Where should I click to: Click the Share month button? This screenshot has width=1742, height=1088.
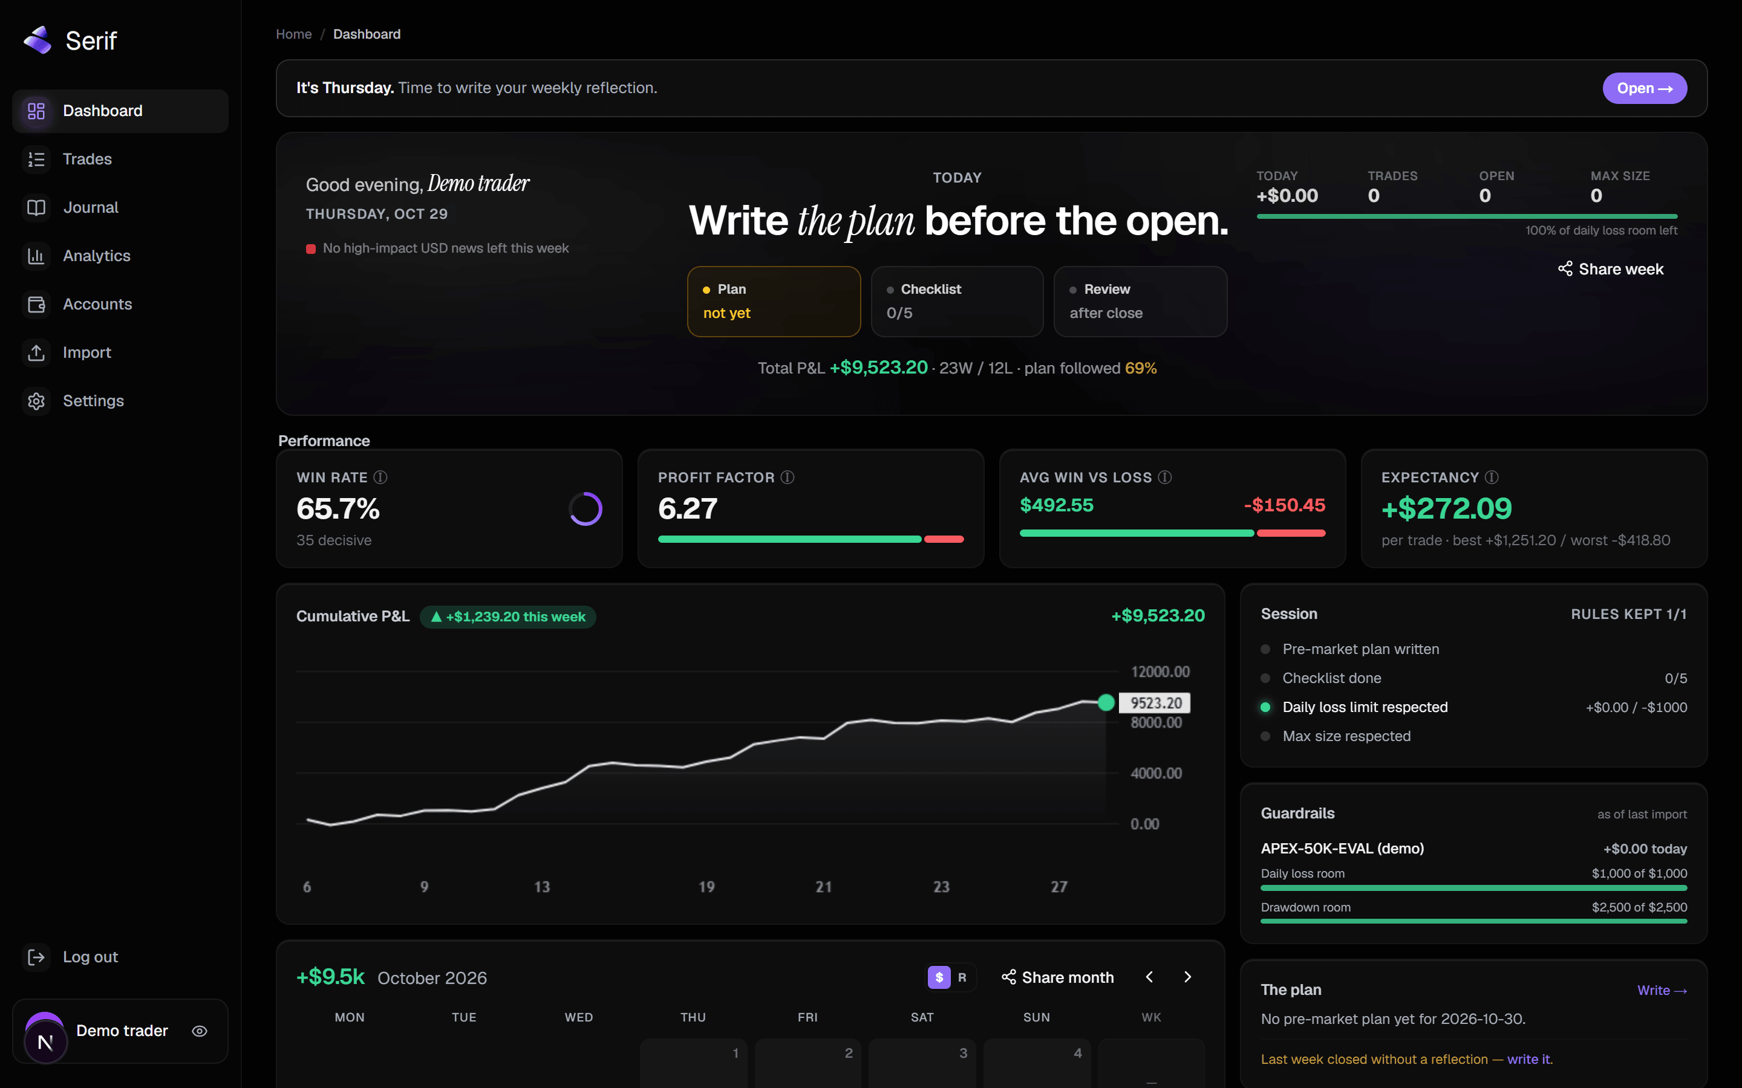1057,976
